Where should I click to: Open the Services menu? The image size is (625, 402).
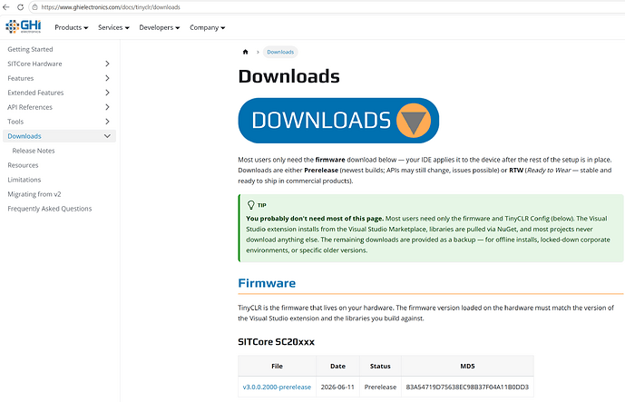pyautogui.click(x=113, y=27)
